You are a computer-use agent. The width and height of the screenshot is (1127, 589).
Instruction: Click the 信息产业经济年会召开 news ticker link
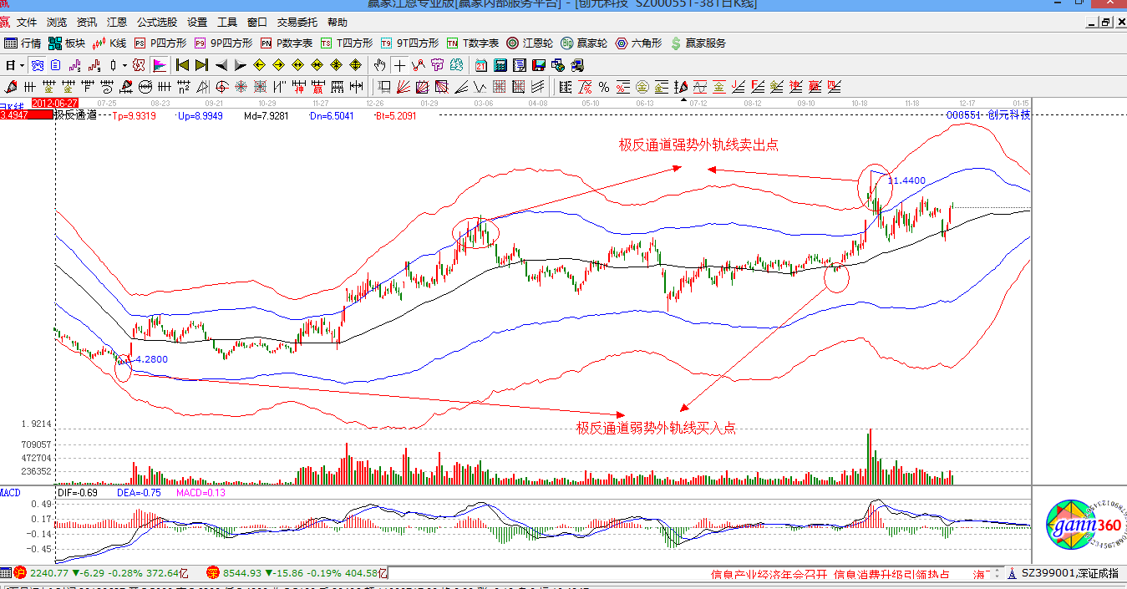pyautogui.click(x=769, y=574)
